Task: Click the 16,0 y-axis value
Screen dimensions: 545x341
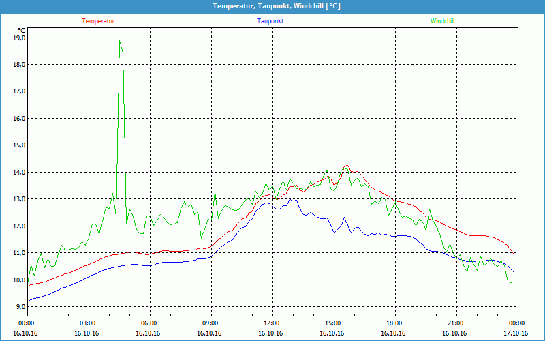Action: coord(19,119)
